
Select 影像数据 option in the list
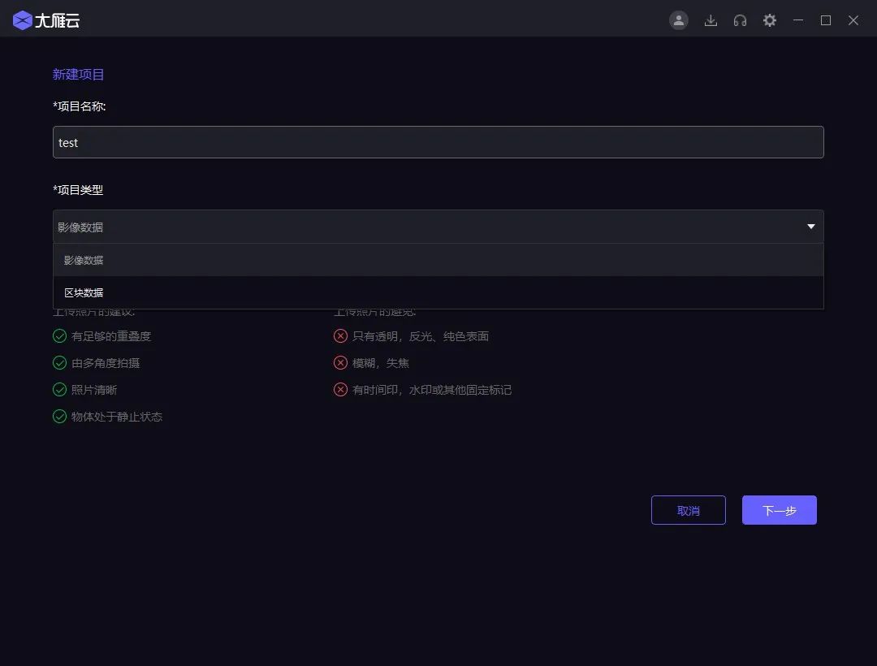(x=438, y=260)
